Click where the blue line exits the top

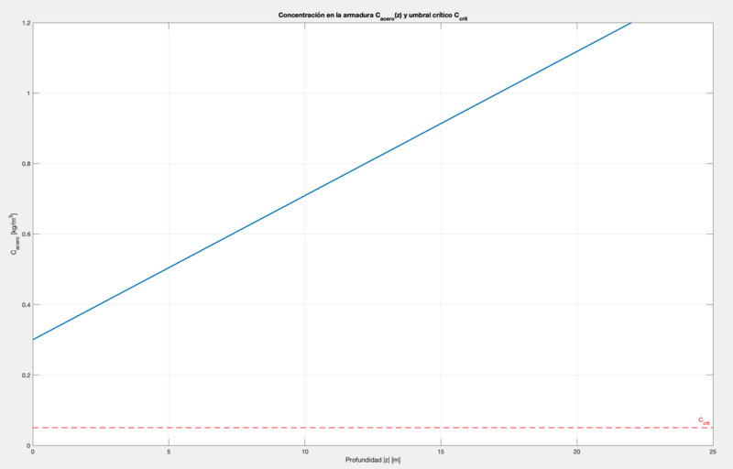631,23
